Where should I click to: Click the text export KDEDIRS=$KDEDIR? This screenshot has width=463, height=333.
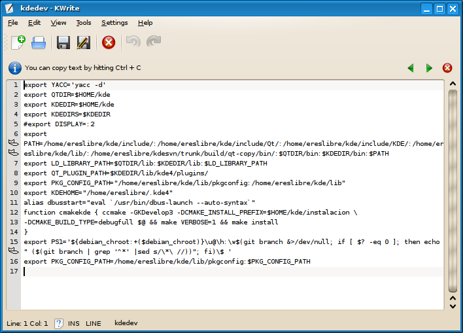pyautogui.click(x=67, y=114)
